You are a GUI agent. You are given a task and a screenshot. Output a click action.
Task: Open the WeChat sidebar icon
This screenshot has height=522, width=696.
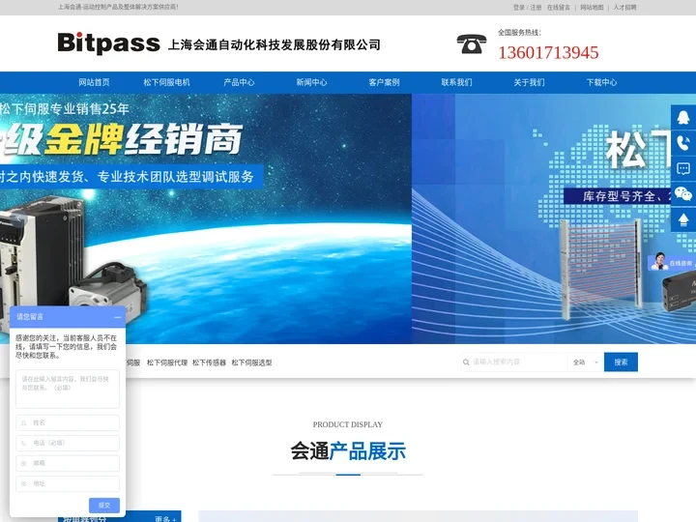(683, 194)
